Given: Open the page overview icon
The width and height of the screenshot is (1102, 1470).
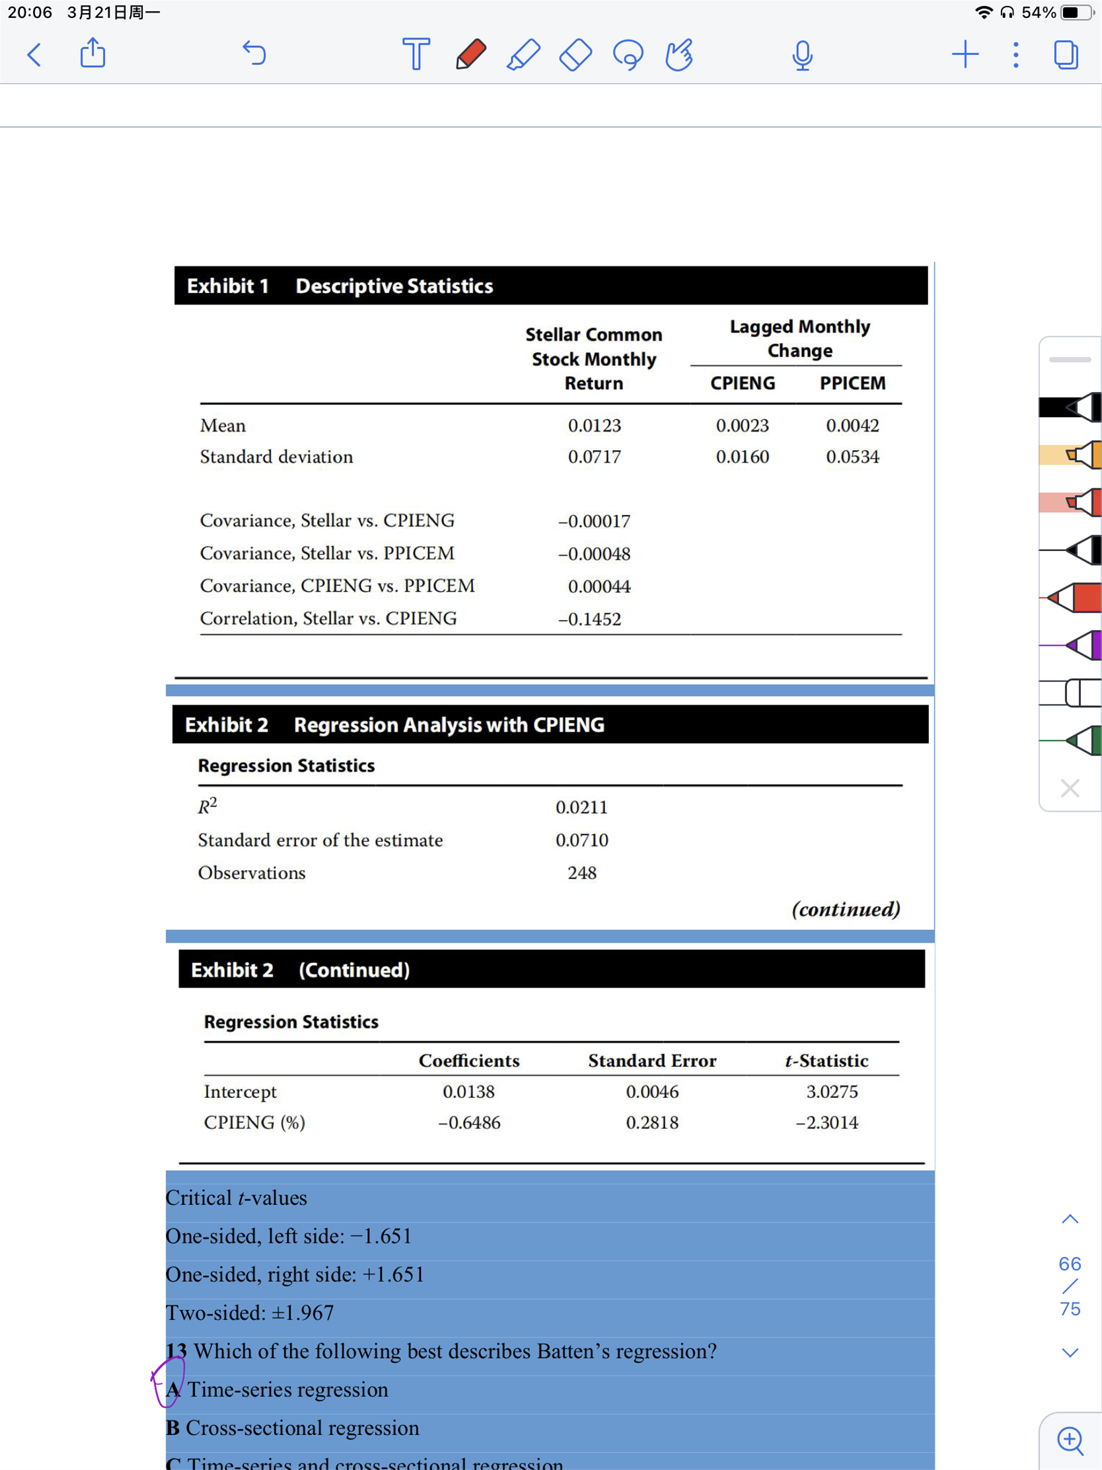Looking at the screenshot, I should tap(1066, 54).
